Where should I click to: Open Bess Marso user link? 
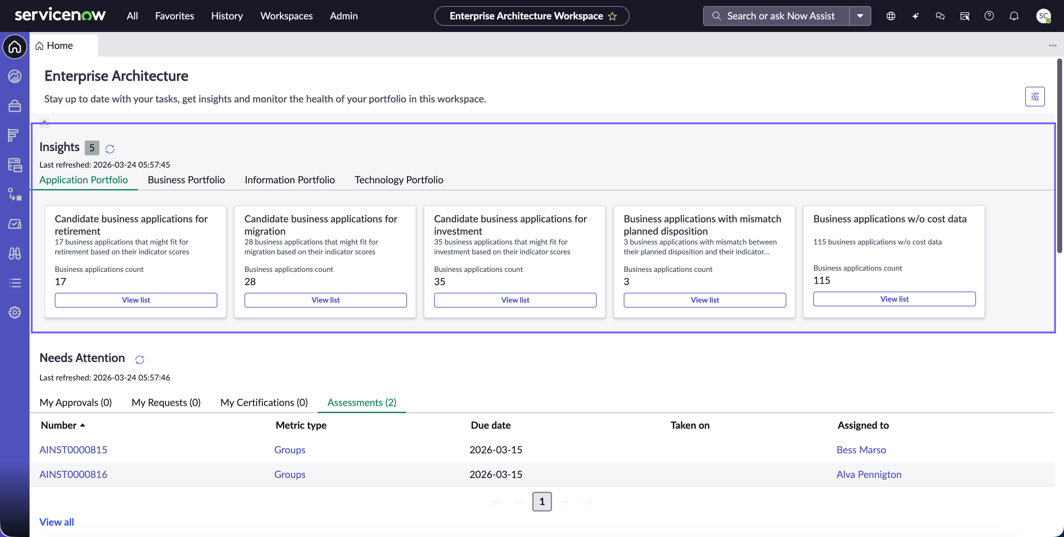point(861,450)
